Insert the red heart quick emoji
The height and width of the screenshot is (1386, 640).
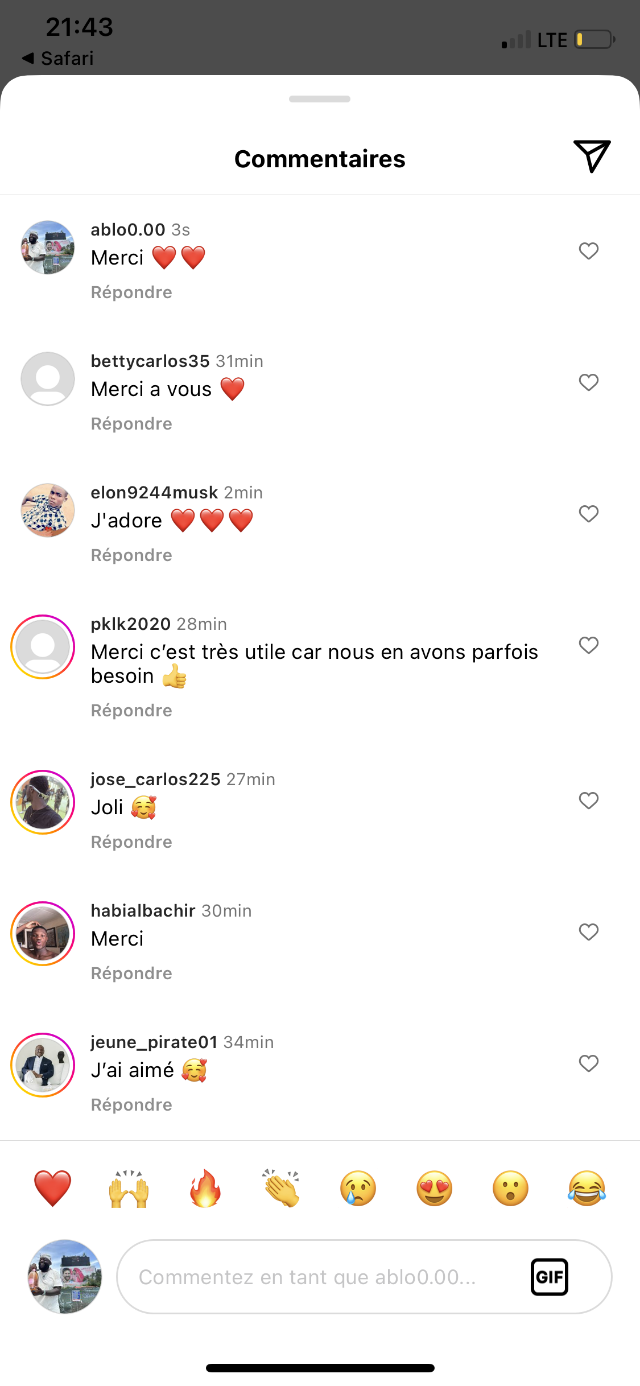(52, 1189)
